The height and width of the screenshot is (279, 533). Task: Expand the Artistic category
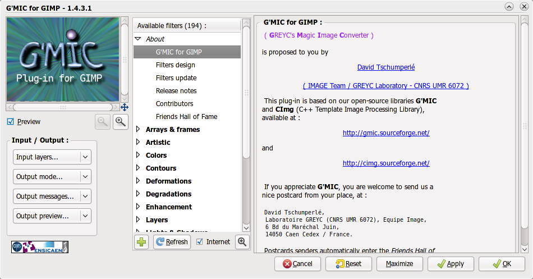pyautogui.click(x=138, y=142)
